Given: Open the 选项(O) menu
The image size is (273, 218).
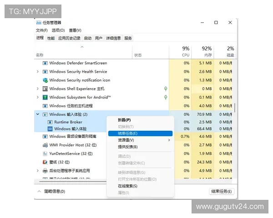Looking at the screenshot, I should (x=58, y=30).
